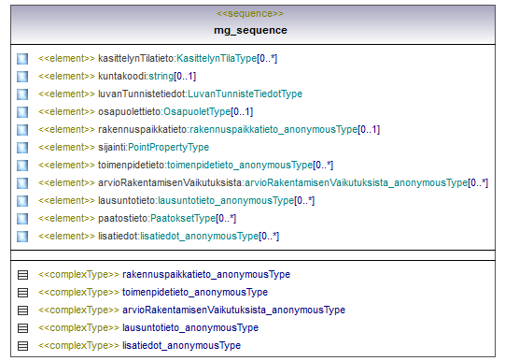Select lausuntotieto_anonymousType type in the element row
The width and height of the screenshot is (505, 361).
(x=226, y=200)
